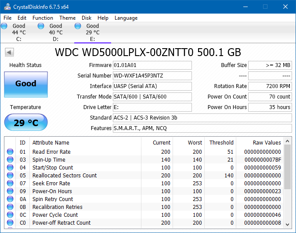Viewport: 296px width, 233px height.
Task: Select the Read Error Rate attribute name
Action: (x=51, y=152)
